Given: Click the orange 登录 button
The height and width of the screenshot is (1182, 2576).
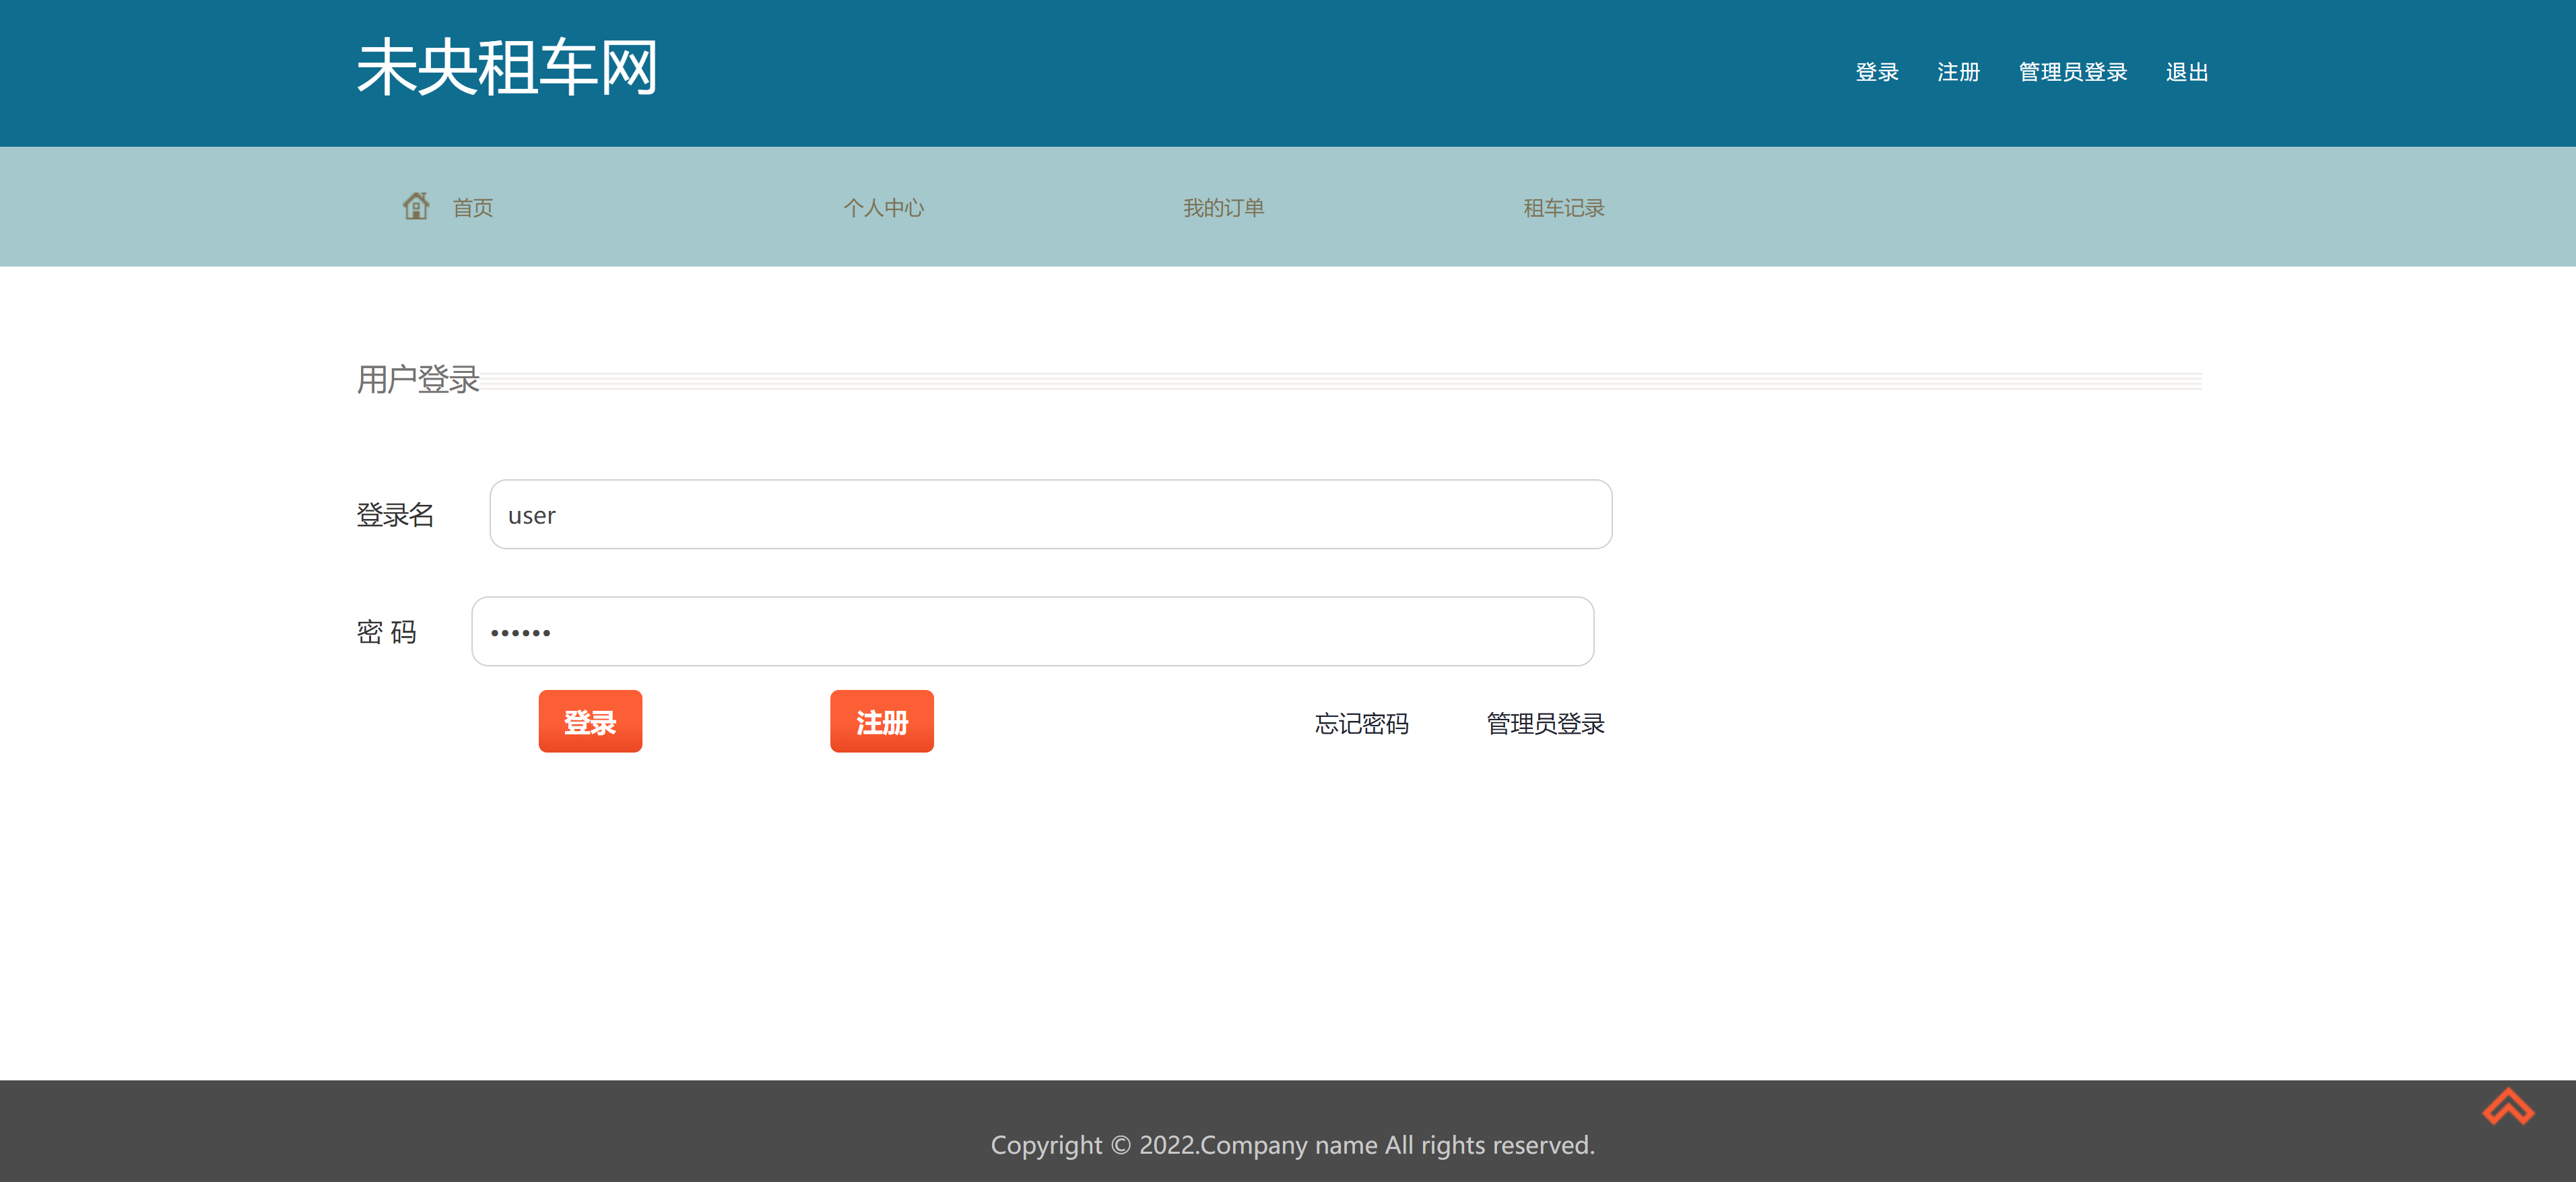Looking at the screenshot, I should (590, 720).
